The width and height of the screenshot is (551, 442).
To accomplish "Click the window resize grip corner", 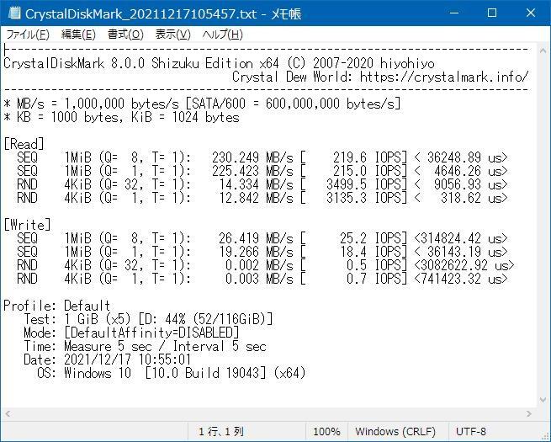I will point(545,436).
